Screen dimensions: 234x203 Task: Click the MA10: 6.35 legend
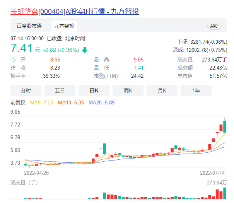71,102
